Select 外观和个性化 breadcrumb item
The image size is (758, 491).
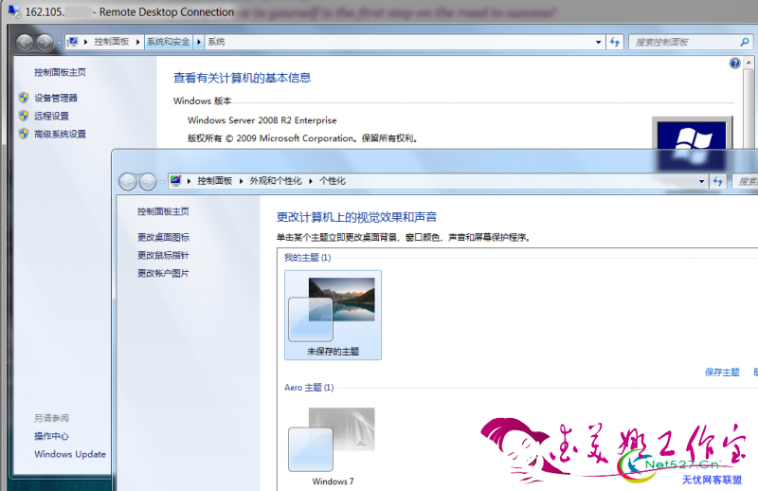pyautogui.click(x=275, y=181)
